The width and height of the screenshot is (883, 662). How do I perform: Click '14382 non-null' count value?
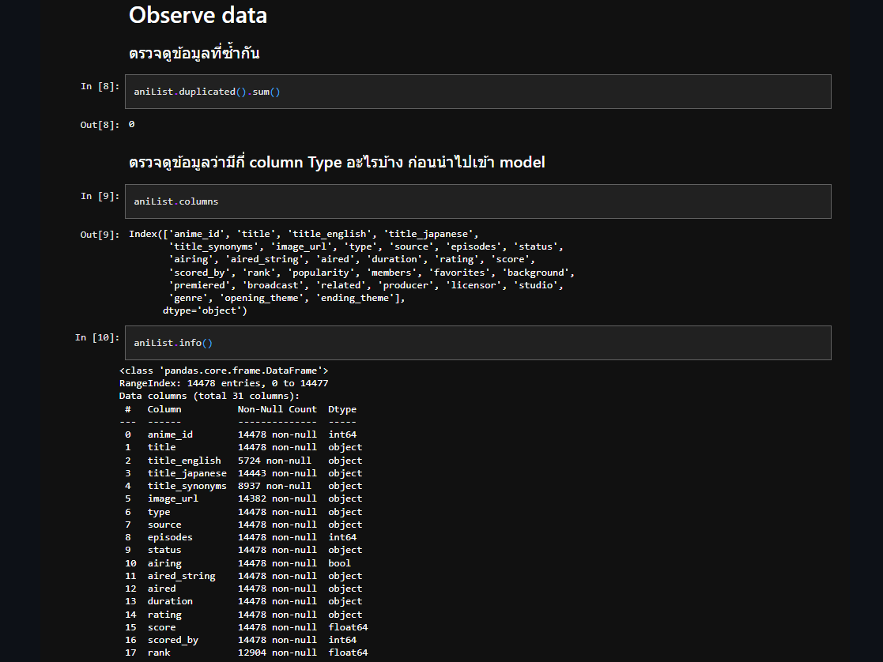(x=277, y=498)
